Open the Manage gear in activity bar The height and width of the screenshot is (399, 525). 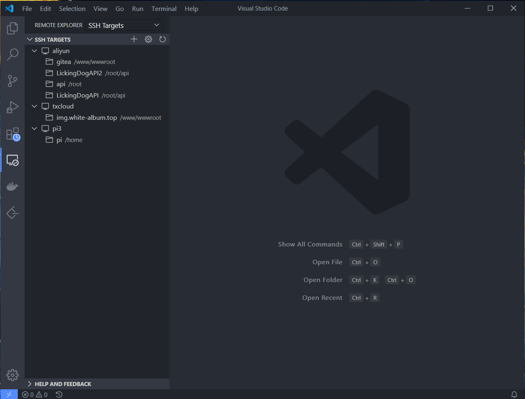click(13, 375)
